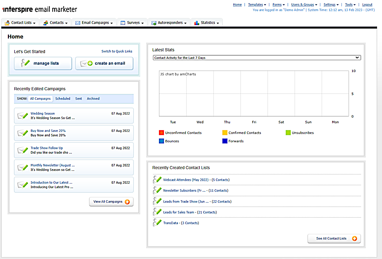Open the Statistics navigation menu
Image resolution: width=382 pixels, height=259 pixels.
tap(207, 23)
